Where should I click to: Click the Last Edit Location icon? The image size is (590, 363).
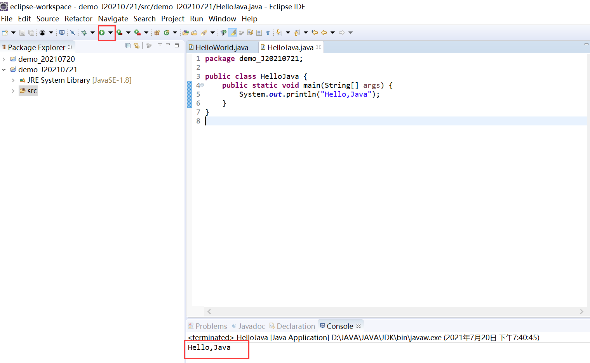pos(315,33)
